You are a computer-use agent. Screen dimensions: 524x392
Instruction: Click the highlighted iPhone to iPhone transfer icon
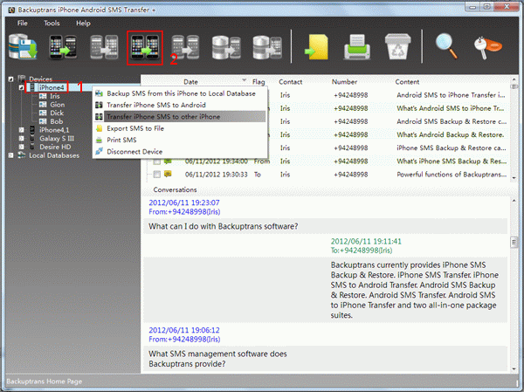145,47
